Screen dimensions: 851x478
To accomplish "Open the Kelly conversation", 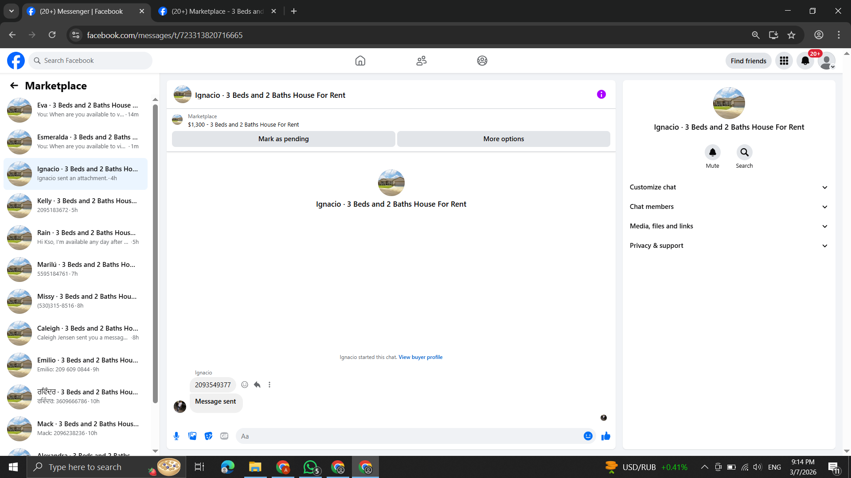I will click(x=75, y=206).
